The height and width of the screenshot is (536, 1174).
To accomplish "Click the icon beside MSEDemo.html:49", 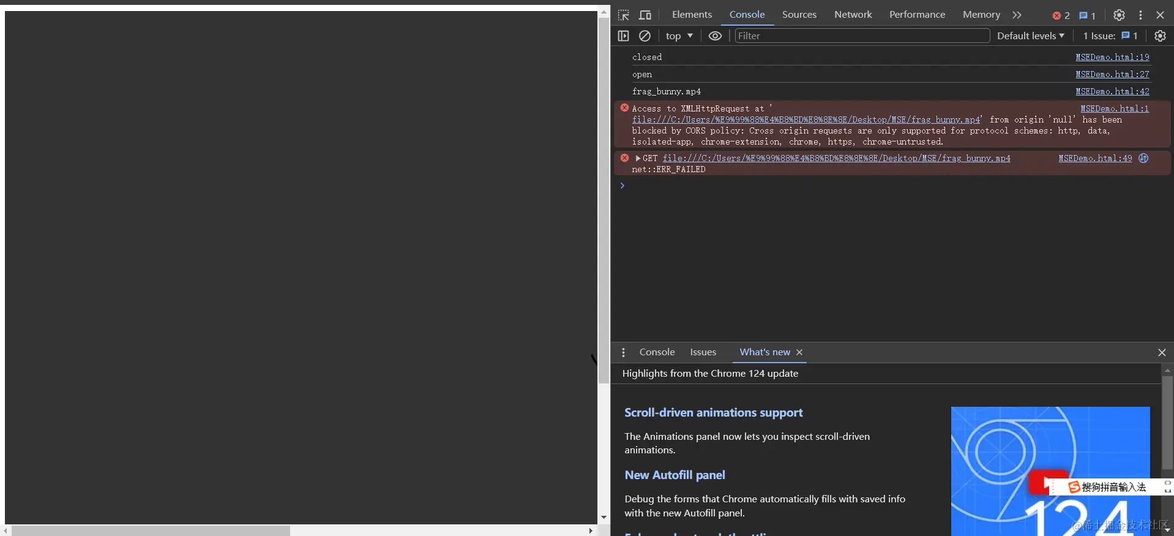I will (x=1143, y=158).
